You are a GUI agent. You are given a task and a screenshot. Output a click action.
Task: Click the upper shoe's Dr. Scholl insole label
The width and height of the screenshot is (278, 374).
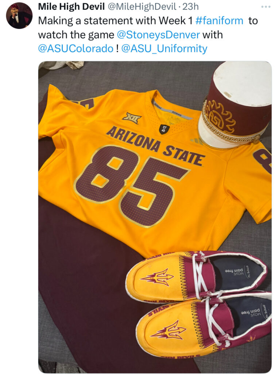(x=248, y=271)
